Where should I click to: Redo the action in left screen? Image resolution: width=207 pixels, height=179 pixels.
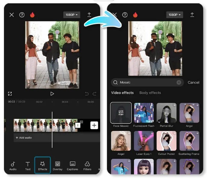coord(94,94)
